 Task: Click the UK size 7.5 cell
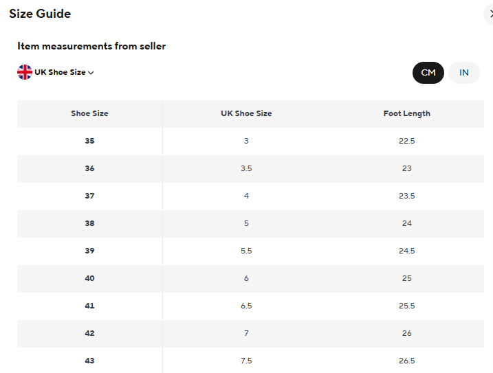click(x=246, y=361)
